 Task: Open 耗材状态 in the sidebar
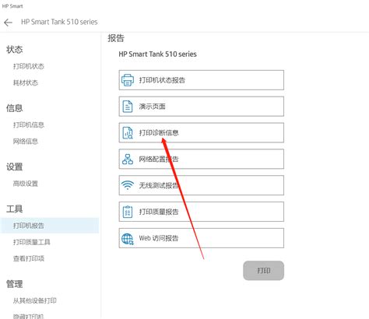[26, 82]
